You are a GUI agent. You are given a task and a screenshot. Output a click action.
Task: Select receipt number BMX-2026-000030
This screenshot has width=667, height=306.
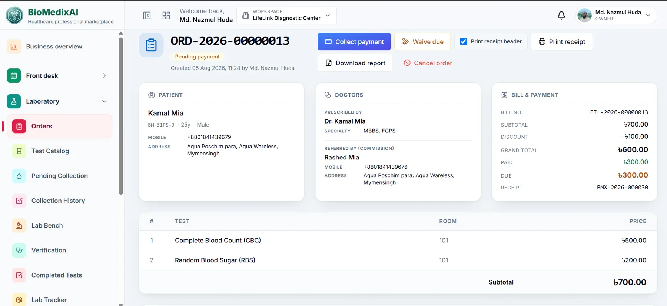623,188
